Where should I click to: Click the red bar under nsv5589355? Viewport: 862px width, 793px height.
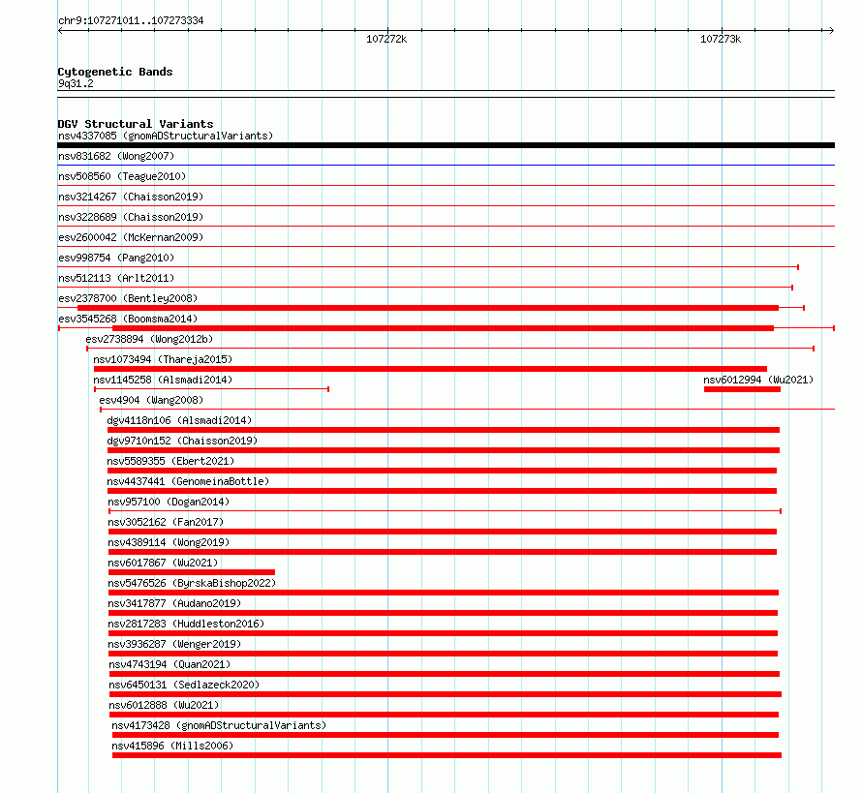[442, 471]
